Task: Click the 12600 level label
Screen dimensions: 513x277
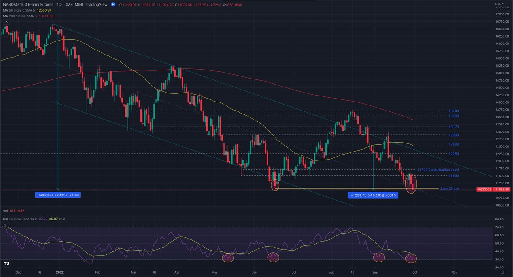Action: 454,144
